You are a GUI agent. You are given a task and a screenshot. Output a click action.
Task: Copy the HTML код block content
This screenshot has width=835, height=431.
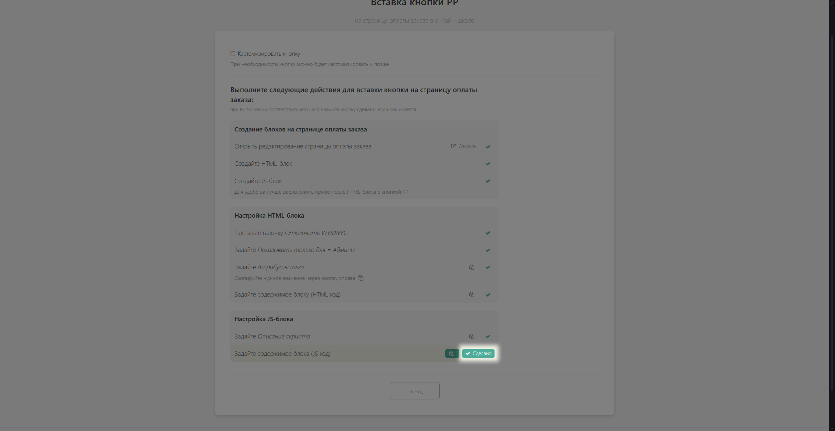point(472,295)
